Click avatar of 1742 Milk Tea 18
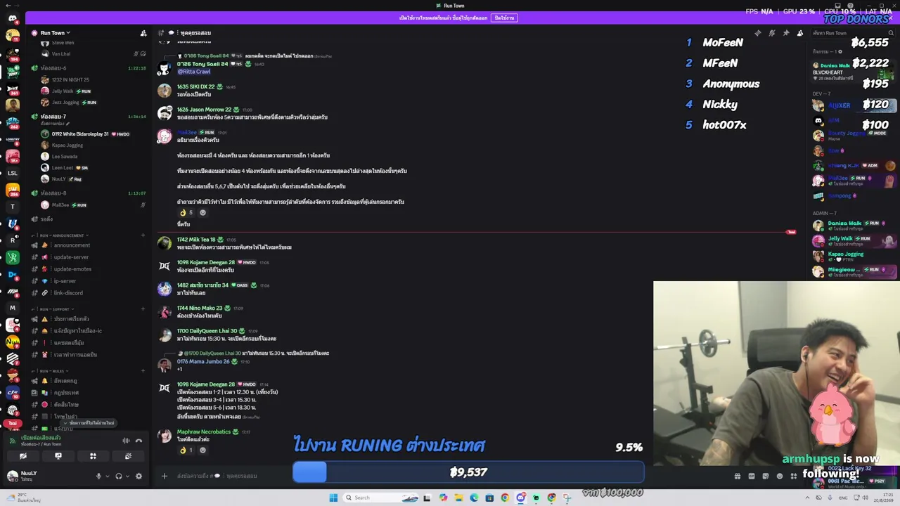 click(x=165, y=243)
